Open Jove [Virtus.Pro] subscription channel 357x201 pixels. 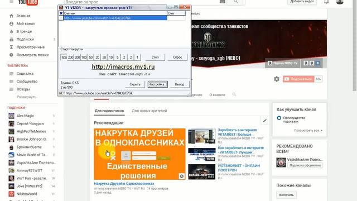pos(29,186)
